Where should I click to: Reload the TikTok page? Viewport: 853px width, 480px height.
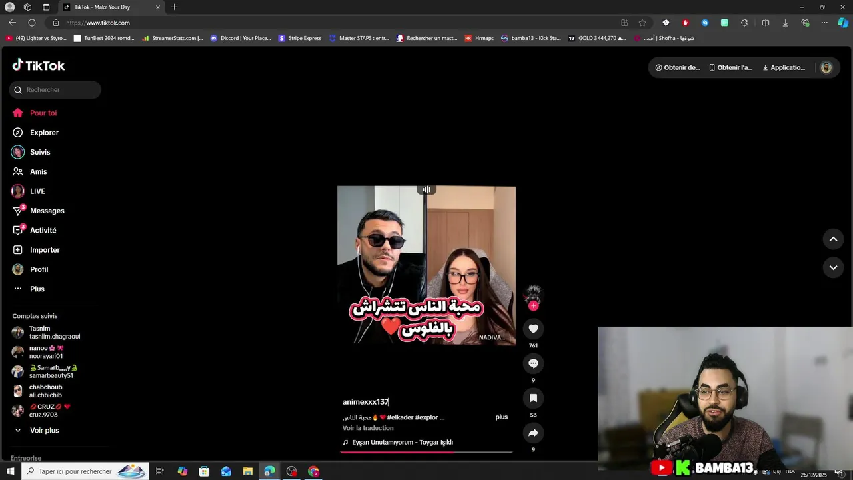click(x=31, y=23)
